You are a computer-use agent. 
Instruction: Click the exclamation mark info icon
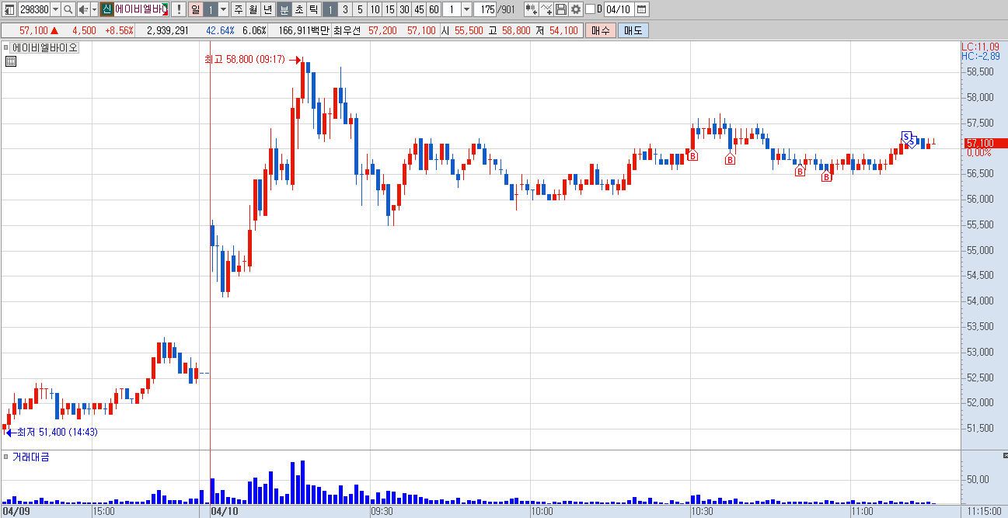[x=179, y=9]
